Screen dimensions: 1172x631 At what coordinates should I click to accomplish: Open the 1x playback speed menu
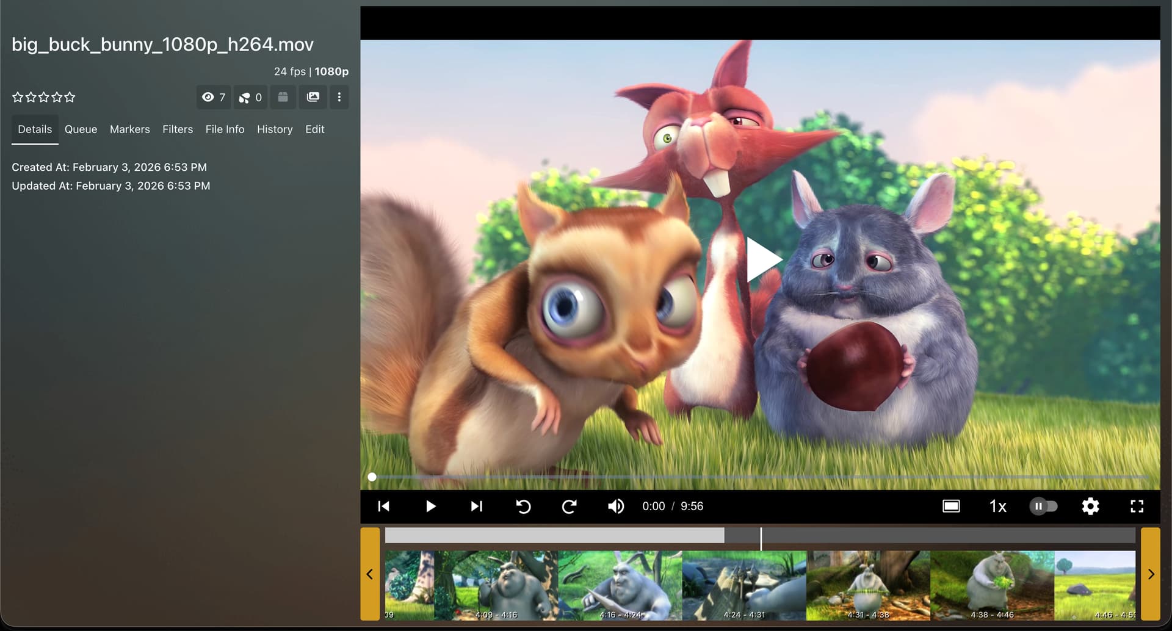coord(997,507)
